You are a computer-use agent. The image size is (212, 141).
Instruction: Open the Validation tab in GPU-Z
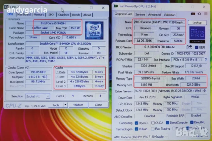pos(170,15)
